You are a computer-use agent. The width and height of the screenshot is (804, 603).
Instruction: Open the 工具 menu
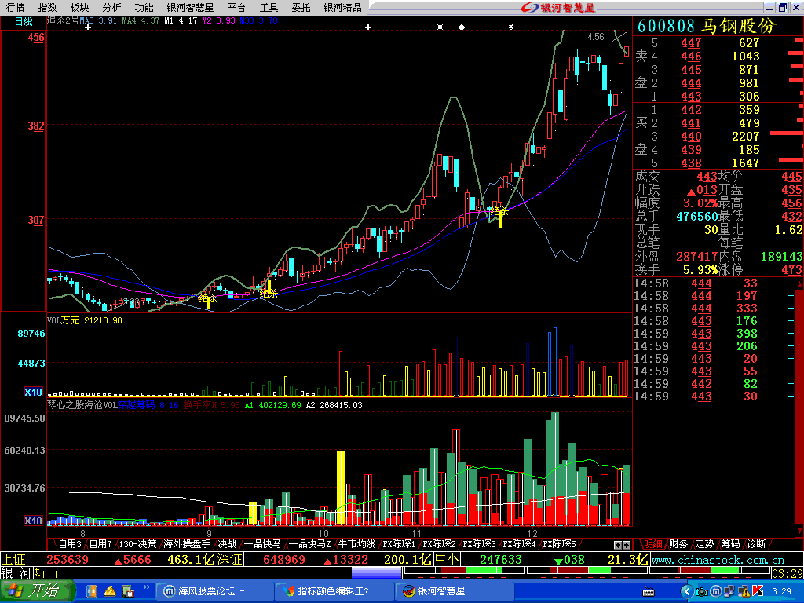[269, 7]
